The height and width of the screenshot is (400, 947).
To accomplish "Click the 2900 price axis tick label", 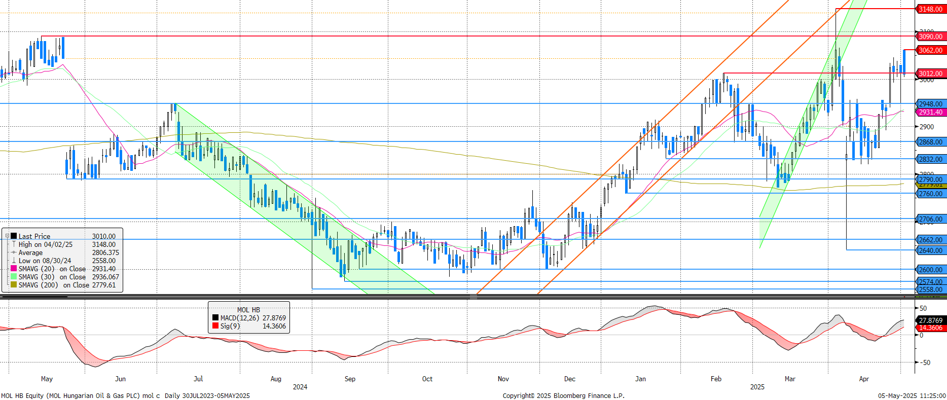I will tap(926, 127).
